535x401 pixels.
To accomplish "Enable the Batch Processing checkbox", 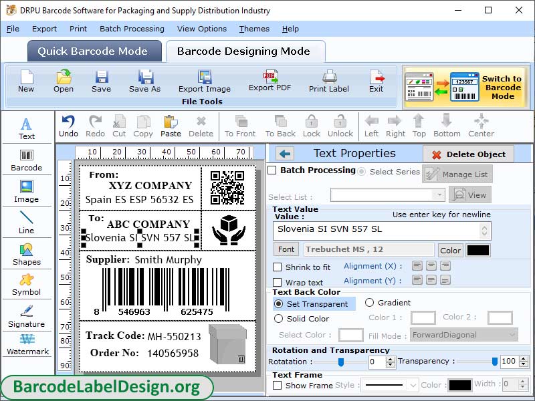I will click(272, 170).
